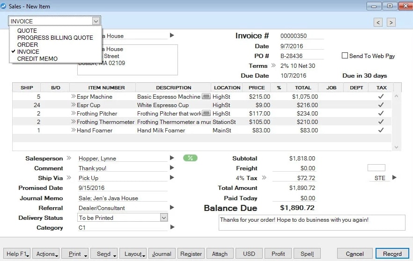Open arrow beside Category C1

[172, 227]
